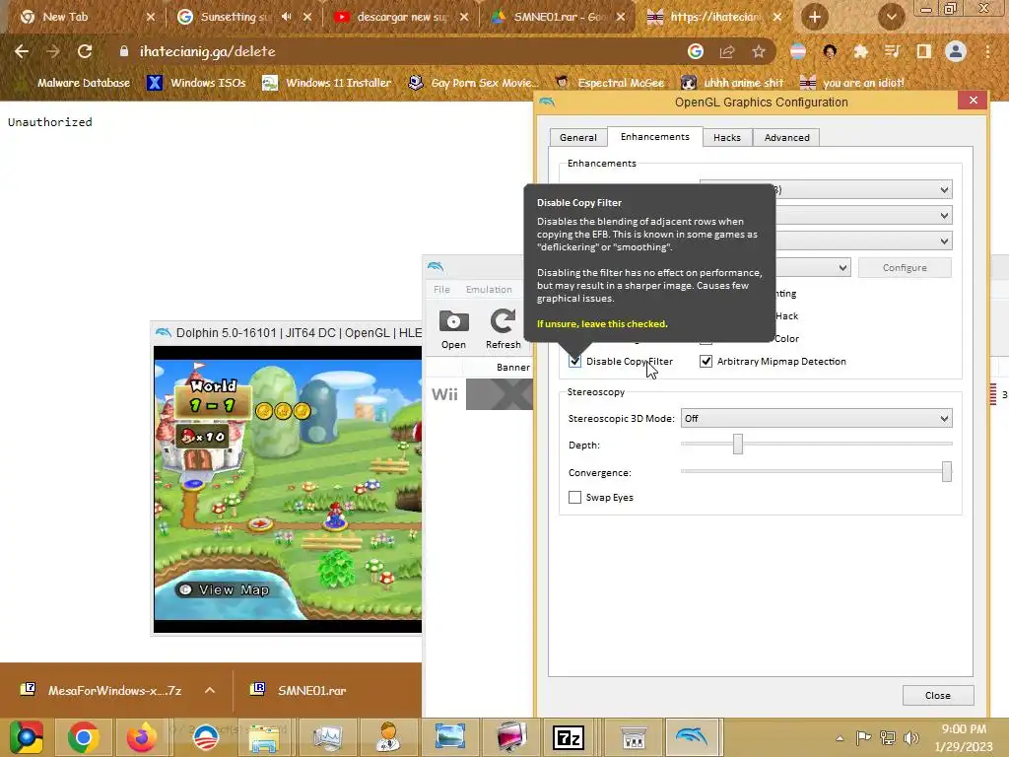Open the Emulation menu in Dolphin
The image size is (1009, 757).
coord(489,289)
